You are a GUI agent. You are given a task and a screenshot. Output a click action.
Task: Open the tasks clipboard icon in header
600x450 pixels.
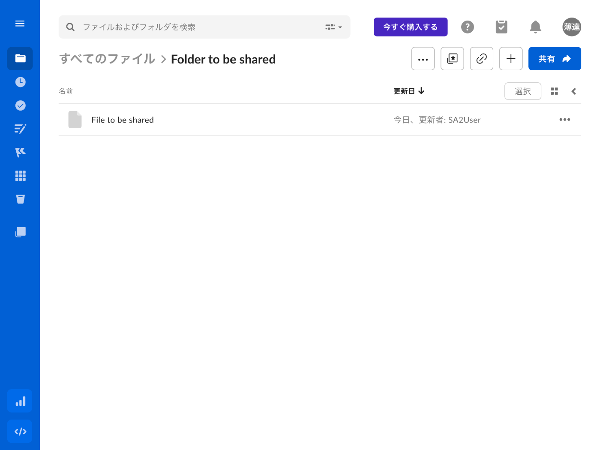pos(501,27)
